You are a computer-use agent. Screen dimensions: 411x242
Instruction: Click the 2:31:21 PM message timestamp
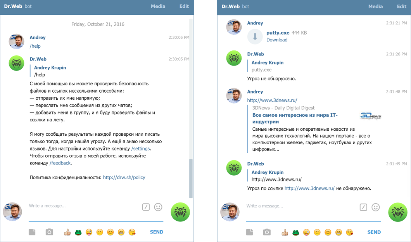pyautogui.click(x=396, y=23)
